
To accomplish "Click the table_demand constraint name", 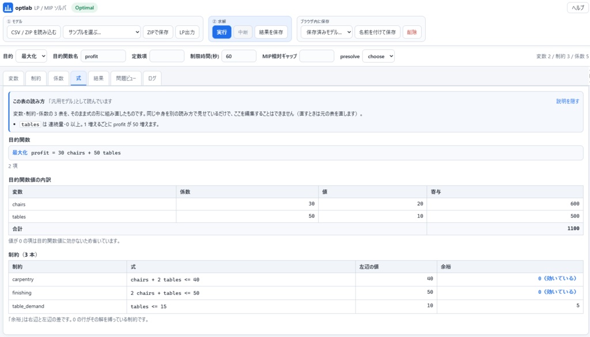I will (28, 306).
